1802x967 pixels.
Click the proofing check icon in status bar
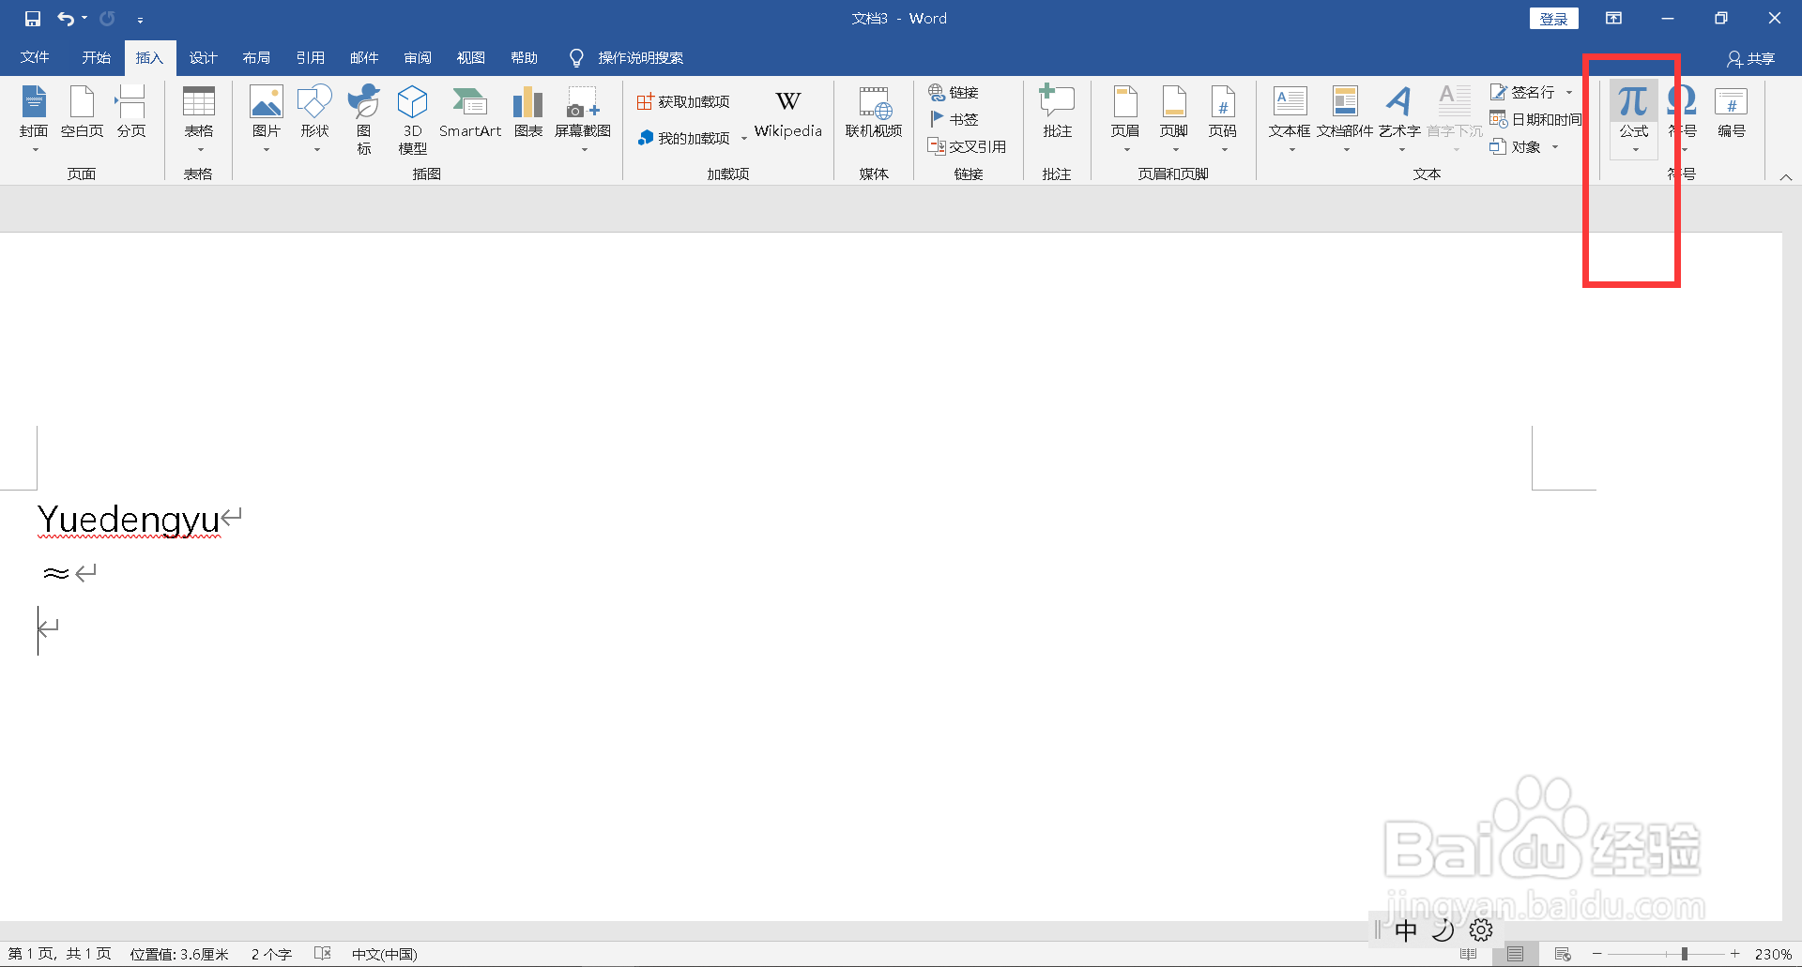click(323, 954)
